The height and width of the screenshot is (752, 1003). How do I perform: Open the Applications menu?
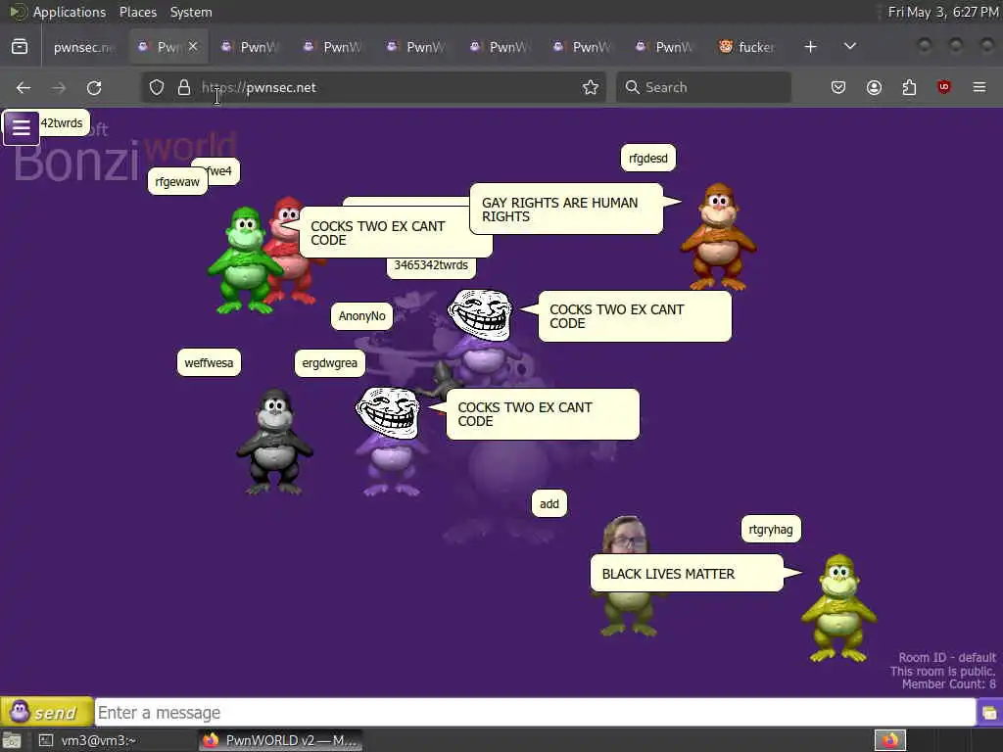tap(70, 12)
